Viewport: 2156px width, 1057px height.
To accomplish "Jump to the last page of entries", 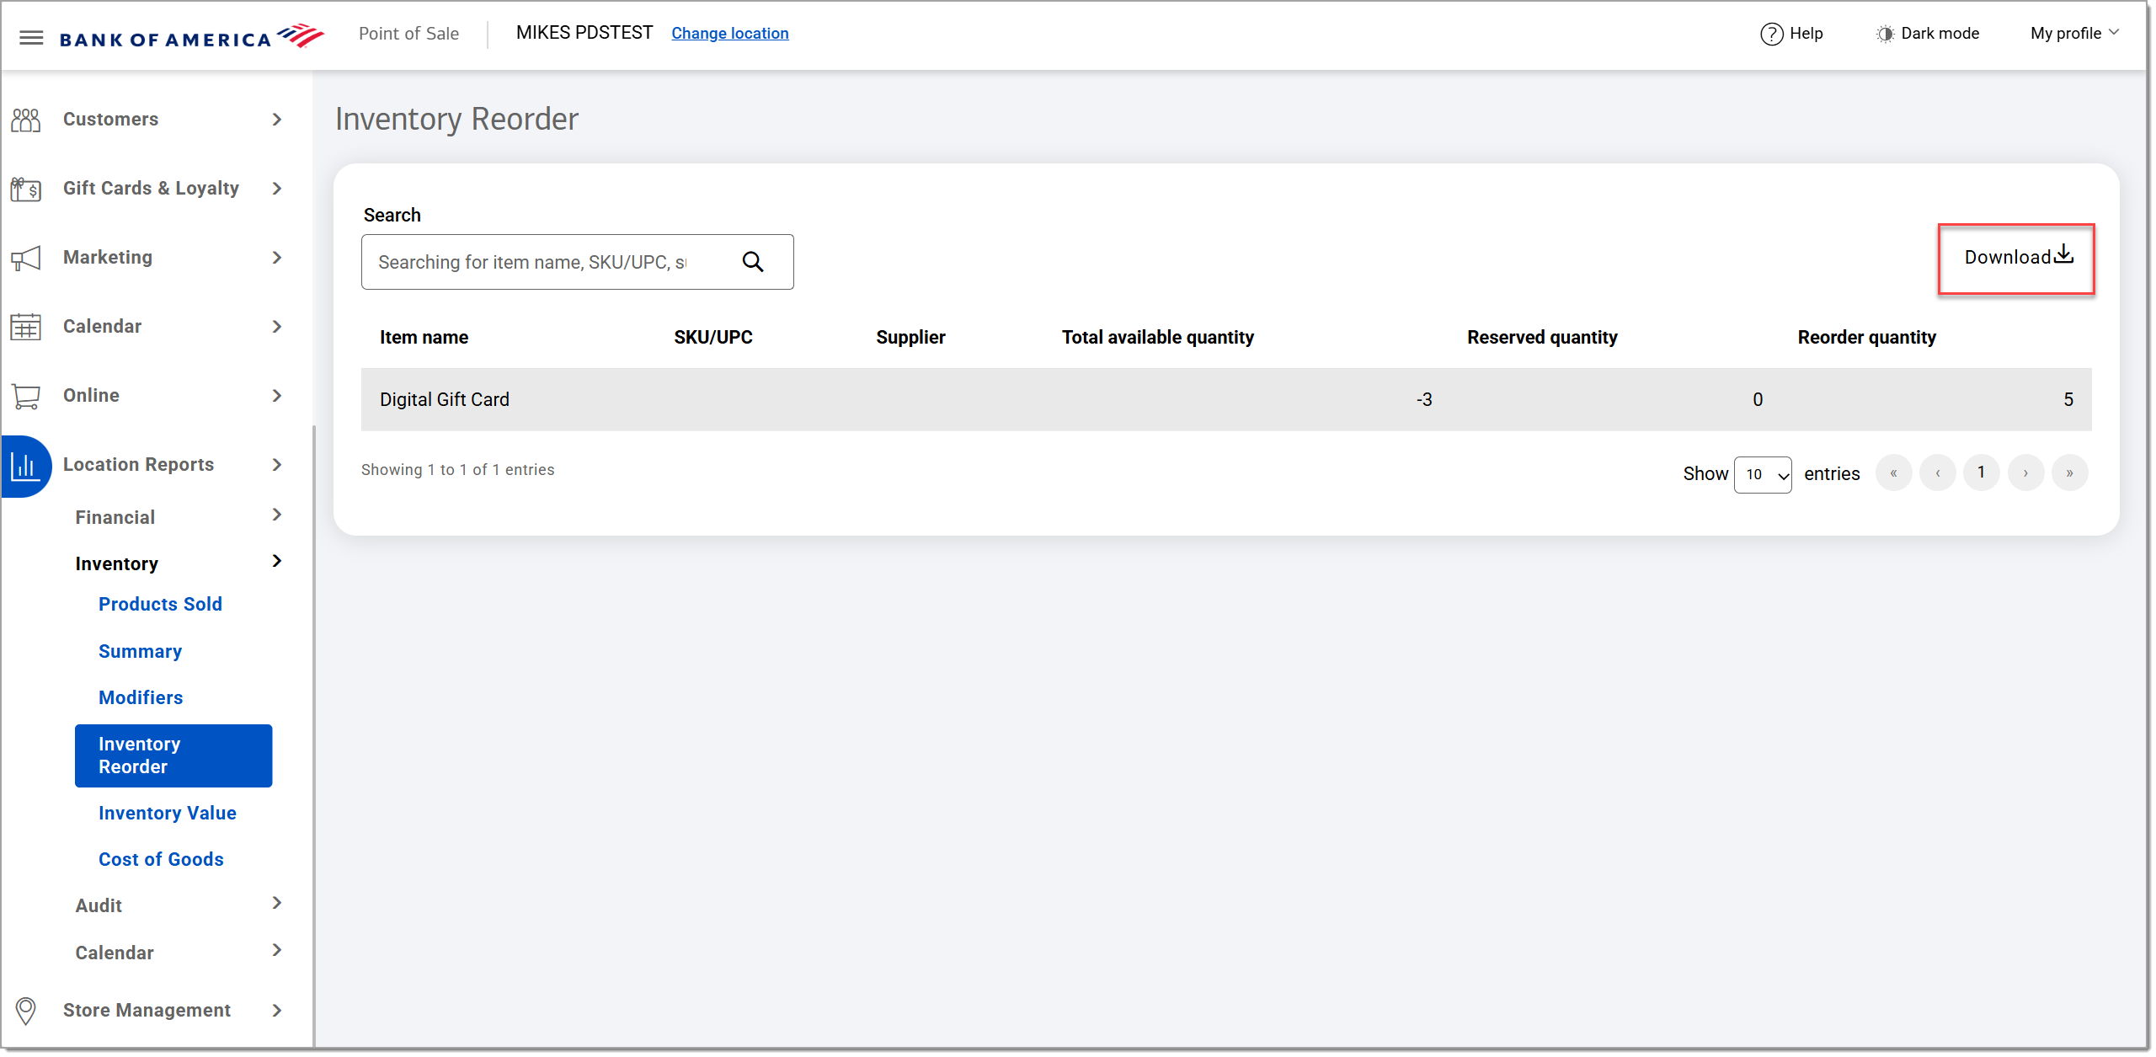I will 2069,472.
